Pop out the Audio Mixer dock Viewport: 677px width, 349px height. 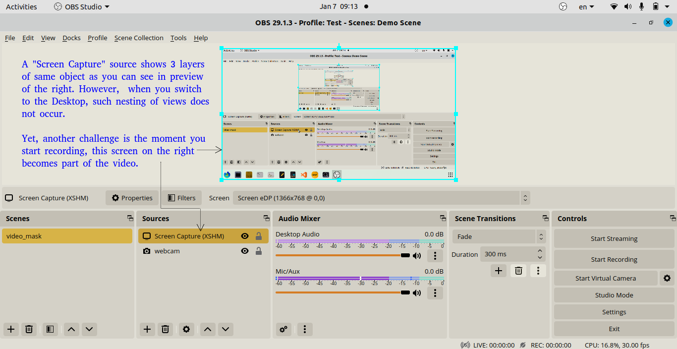coord(443,218)
